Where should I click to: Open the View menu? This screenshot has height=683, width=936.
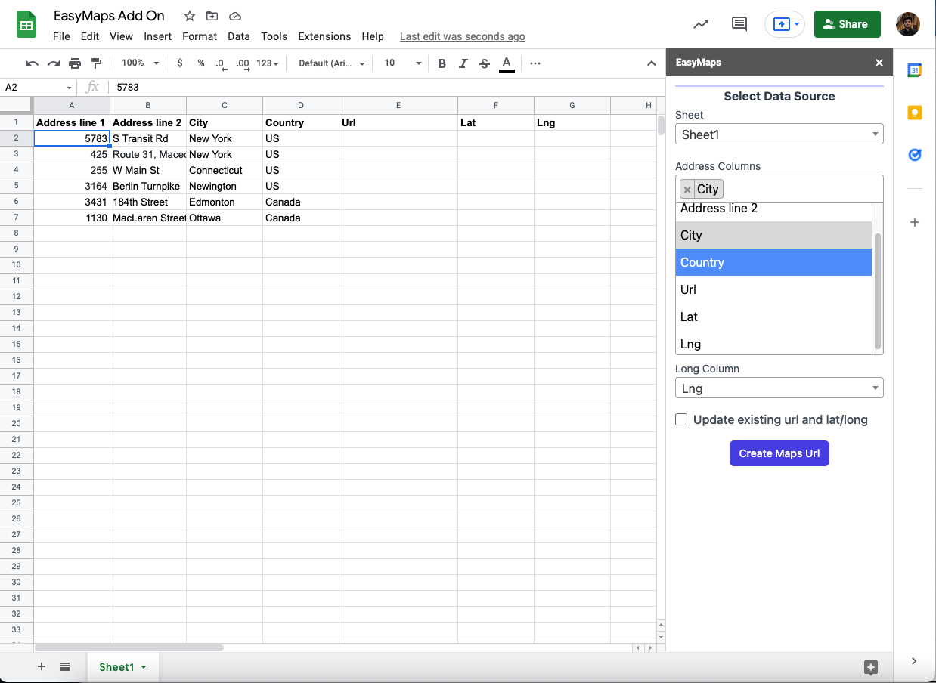121,36
